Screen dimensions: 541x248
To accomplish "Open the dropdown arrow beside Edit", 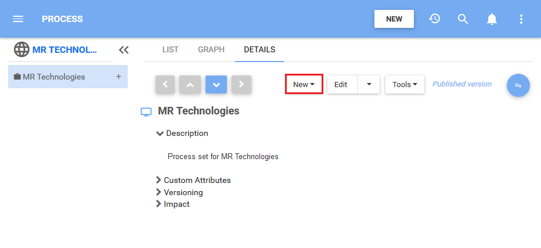I will pyautogui.click(x=369, y=85).
